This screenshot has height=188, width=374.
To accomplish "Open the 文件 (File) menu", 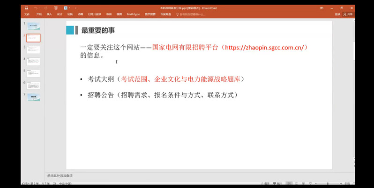I will [27, 14].
